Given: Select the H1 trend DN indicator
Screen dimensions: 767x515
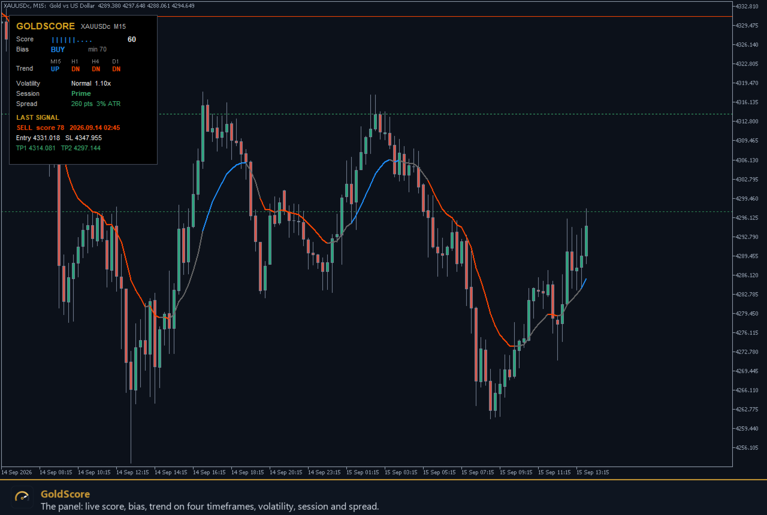Looking at the screenshot, I should coord(76,69).
